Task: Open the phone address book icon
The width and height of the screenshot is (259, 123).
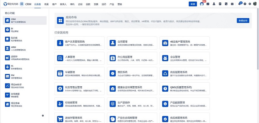Action: coord(226,4)
